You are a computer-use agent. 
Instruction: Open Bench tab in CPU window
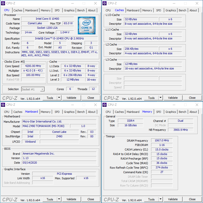pos(81,10)
